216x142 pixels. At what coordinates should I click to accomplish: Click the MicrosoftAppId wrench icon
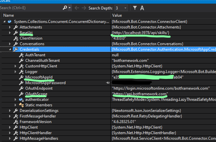pos(21,77)
